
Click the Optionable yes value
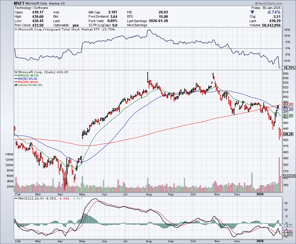(76, 25)
